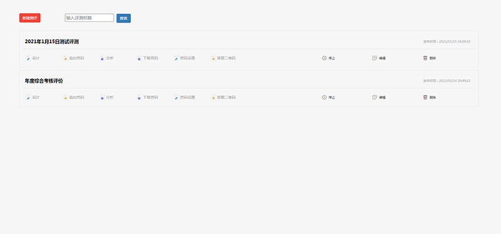Show 答题二维码 for first evaluation
501x234 pixels.
[223, 58]
